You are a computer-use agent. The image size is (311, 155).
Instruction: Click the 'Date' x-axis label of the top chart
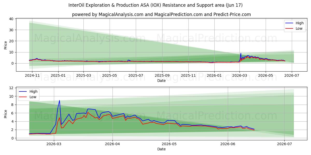(x=161, y=81)
